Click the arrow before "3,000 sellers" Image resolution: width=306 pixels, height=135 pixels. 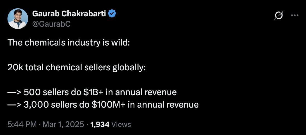coord(15,104)
